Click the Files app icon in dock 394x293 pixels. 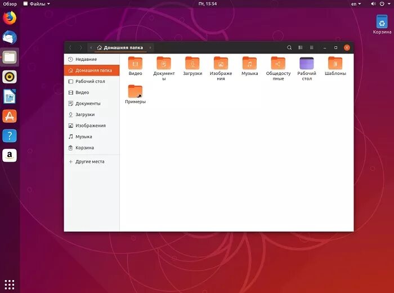pyautogui.click(x=10, y=57)
